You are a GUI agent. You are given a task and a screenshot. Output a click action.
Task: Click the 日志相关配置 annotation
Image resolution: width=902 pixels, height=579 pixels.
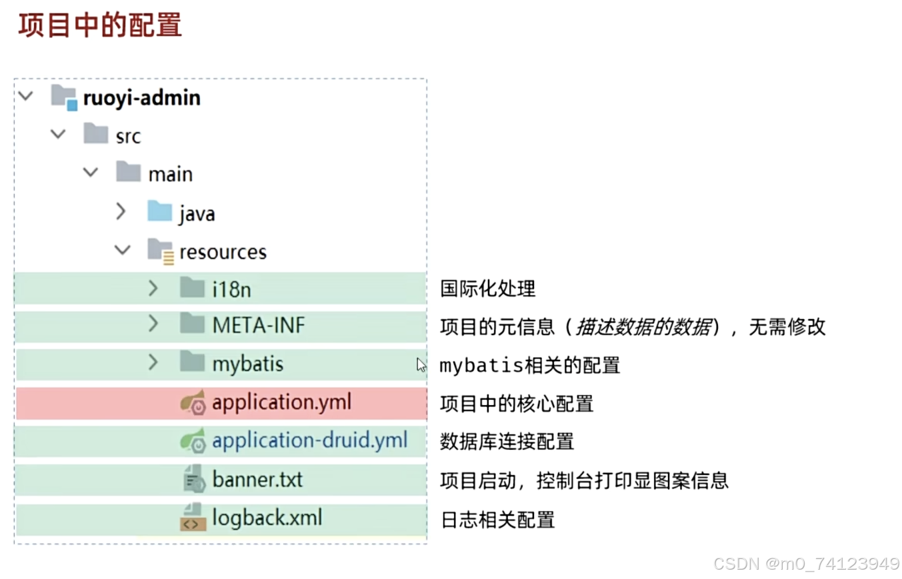click(497, 519)
